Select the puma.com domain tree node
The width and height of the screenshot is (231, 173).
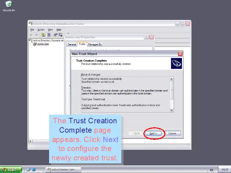43,44
